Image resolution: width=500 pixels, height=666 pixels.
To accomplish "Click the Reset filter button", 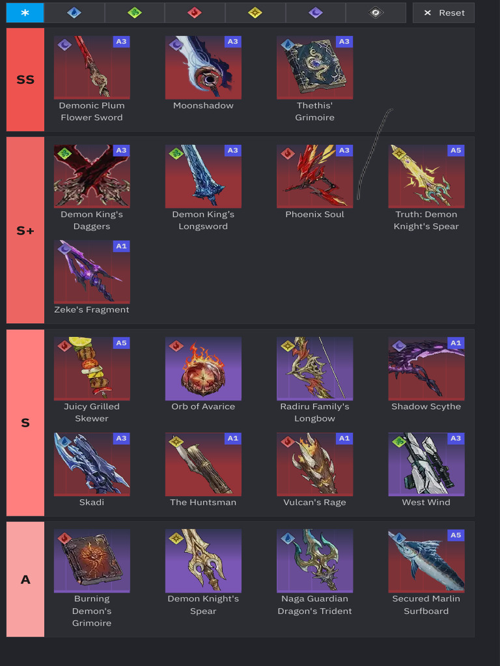I will coord(443,13).
